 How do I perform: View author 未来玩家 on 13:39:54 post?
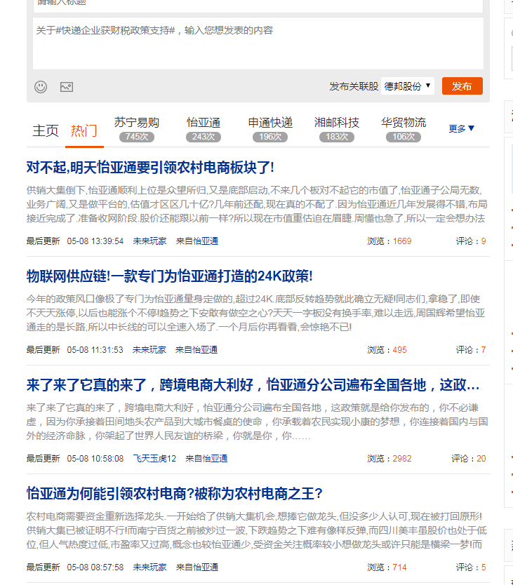point(149,241)
